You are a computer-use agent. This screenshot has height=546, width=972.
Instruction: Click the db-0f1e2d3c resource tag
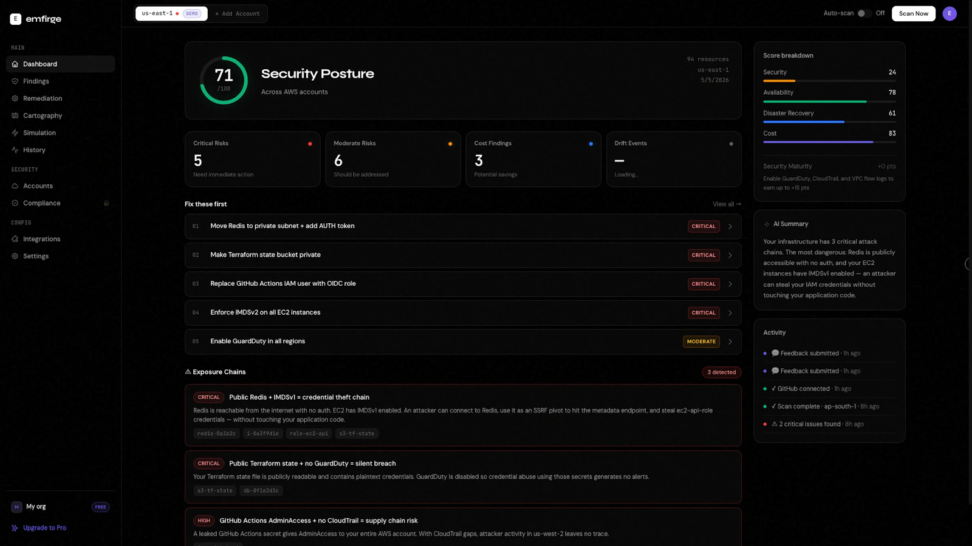click(x=261, y=491)
